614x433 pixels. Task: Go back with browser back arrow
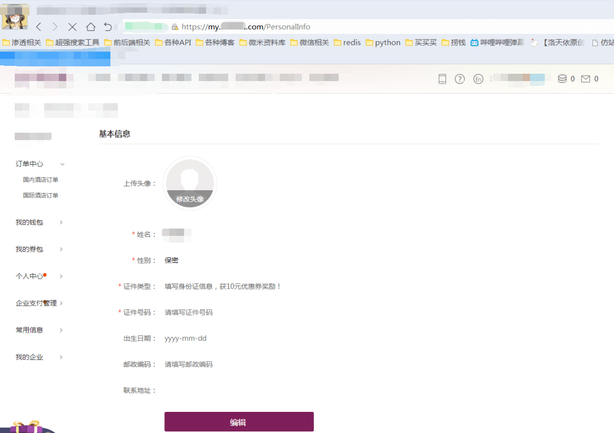[x=39, y=27]
